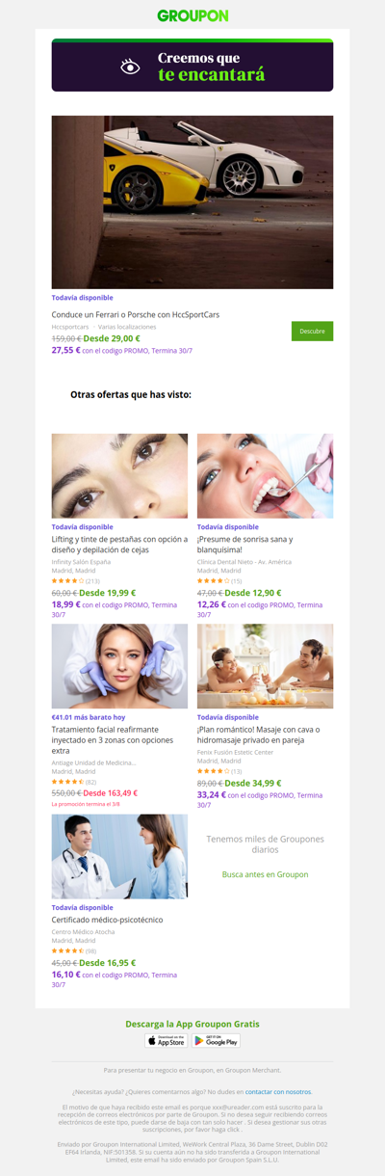The height and width of the screenshot is (1176, 385).
Task: Open the Google Play download badge
Action: click(x=217, y=1041)
